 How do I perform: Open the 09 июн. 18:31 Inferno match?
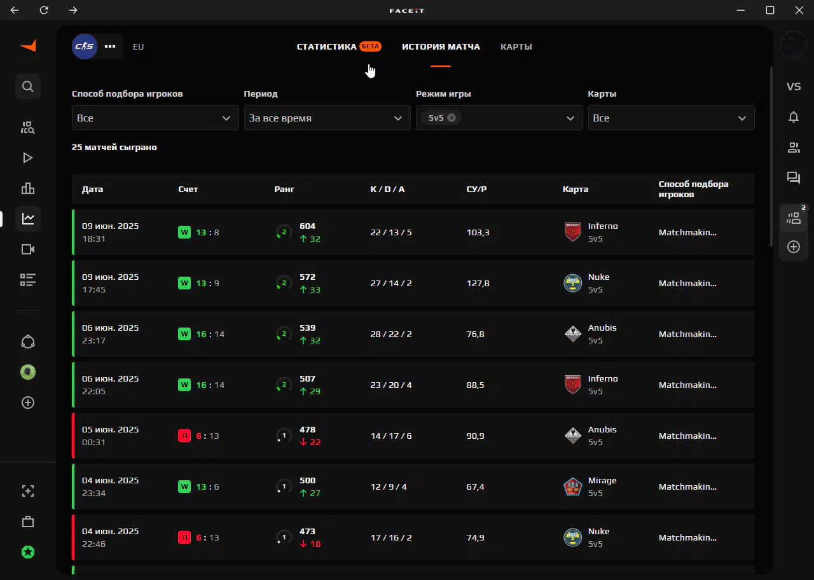(x=413, y=232)
